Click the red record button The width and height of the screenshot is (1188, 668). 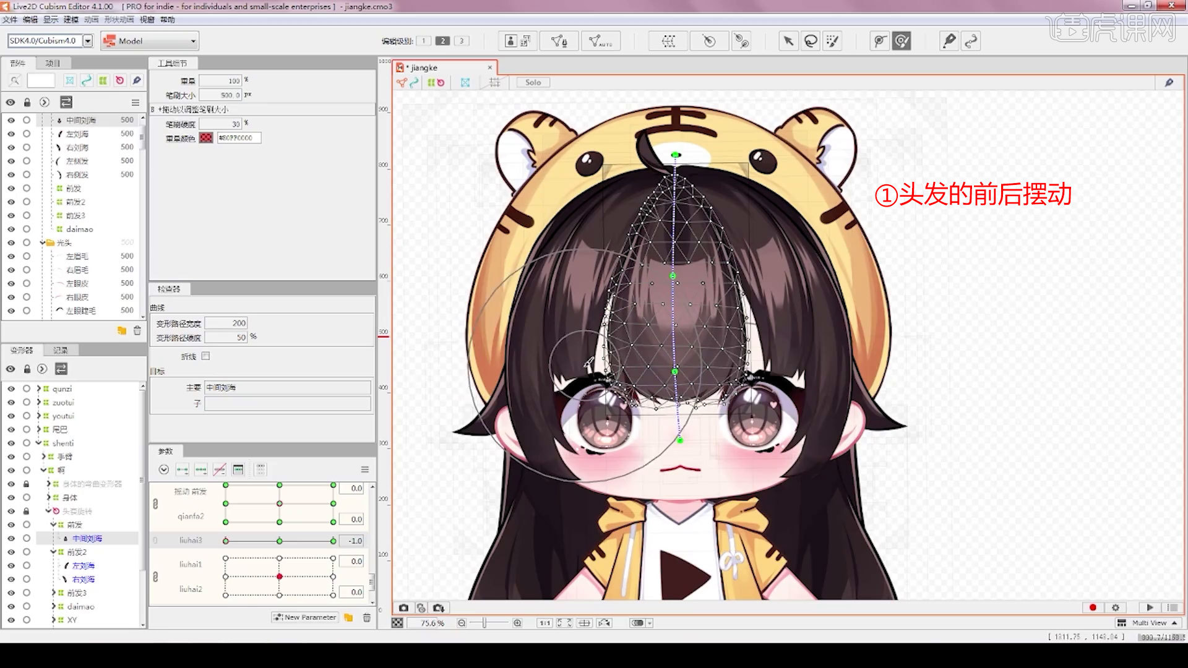click(1093, 608)
